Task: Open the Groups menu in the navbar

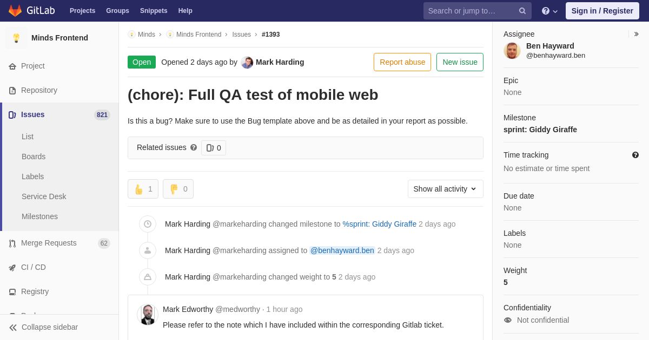Action: click(117, 11)
